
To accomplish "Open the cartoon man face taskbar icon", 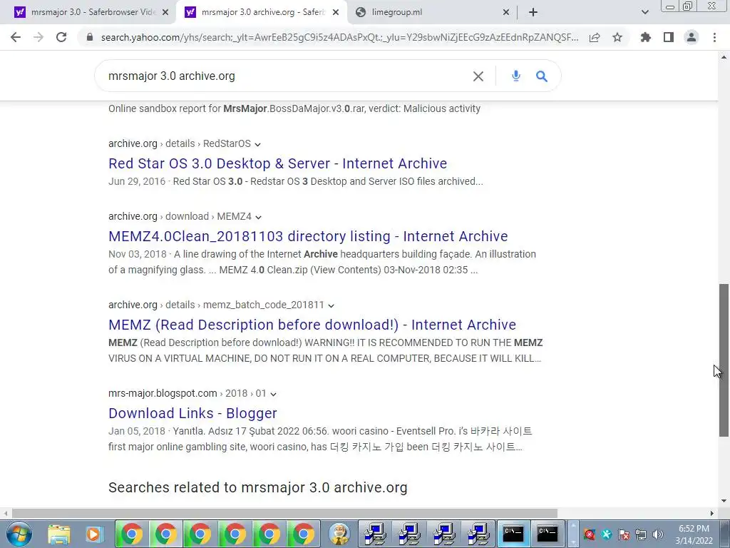I will [339, 534].
